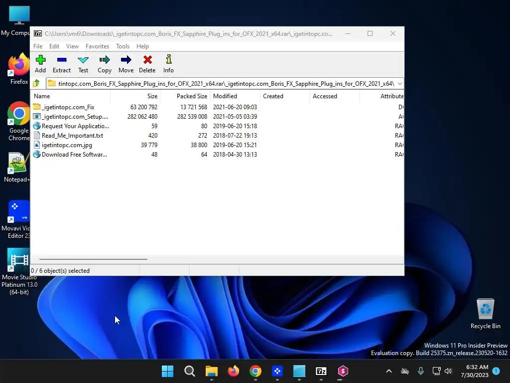This screenshot has width=510, height=383.
Task: Open the Tools menu
Action: point(123,46)
